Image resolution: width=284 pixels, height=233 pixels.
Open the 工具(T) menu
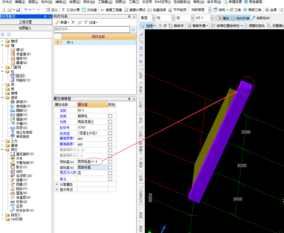pos(134,2)
